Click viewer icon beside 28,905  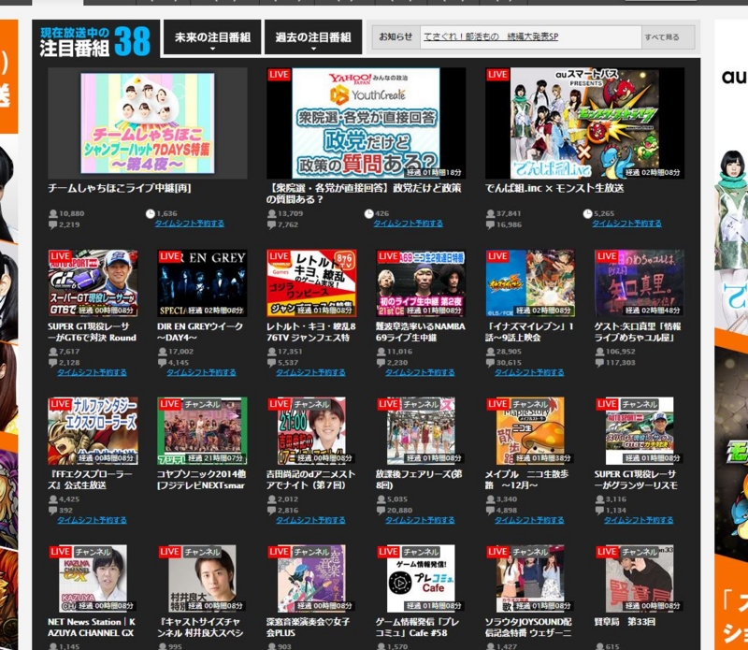(x=490, y=352)
